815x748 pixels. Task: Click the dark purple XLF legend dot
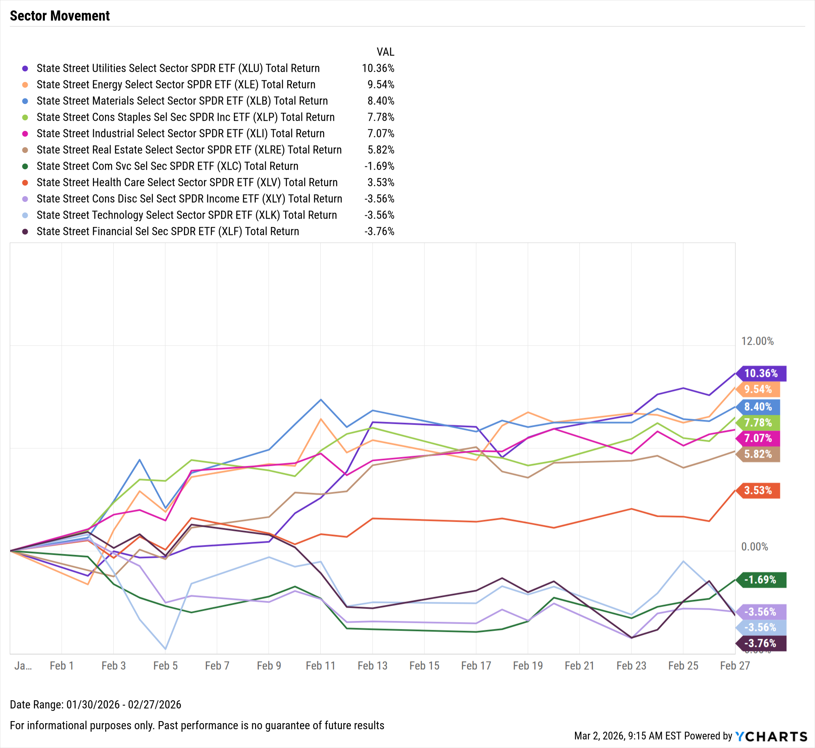click(x=25, y=232)
